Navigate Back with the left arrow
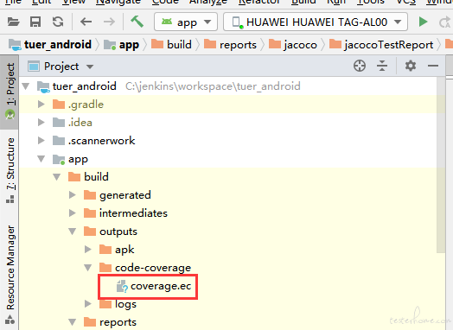This screenshot has width=453, height=330. pos(86,22)
